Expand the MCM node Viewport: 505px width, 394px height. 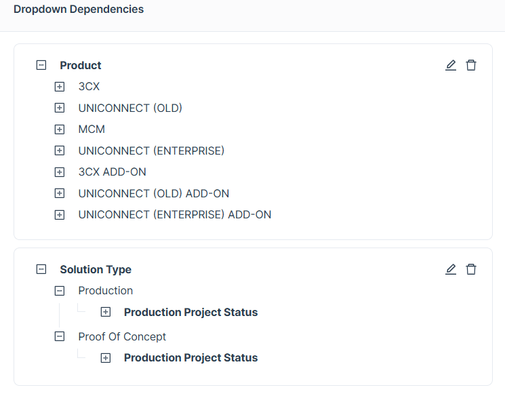point(60,129)
